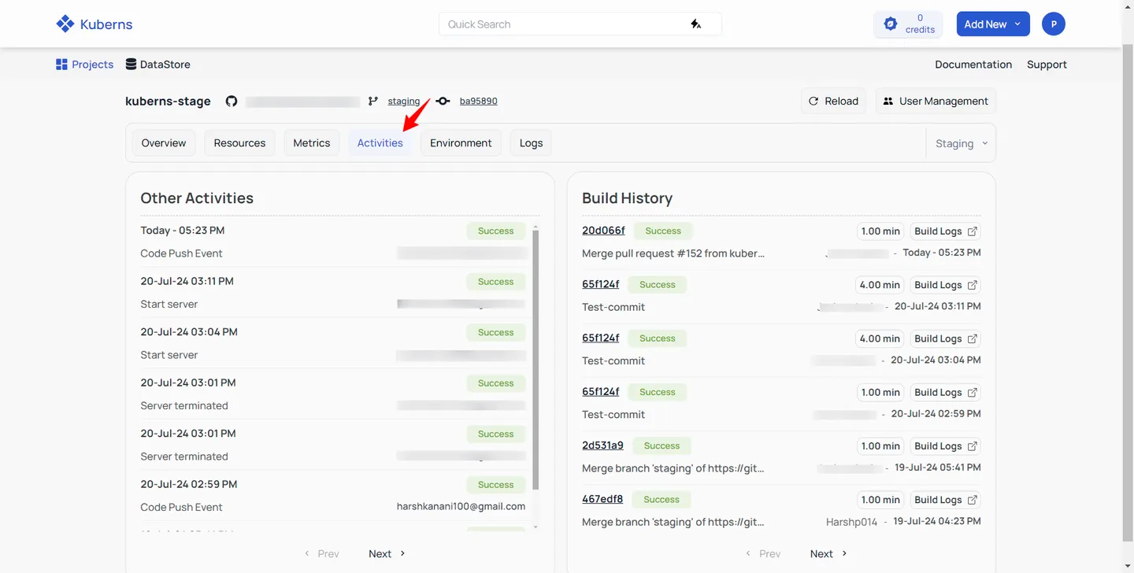1134x573 pixels.
Task: Switch to the Overview tab
Action: [164, 142]
